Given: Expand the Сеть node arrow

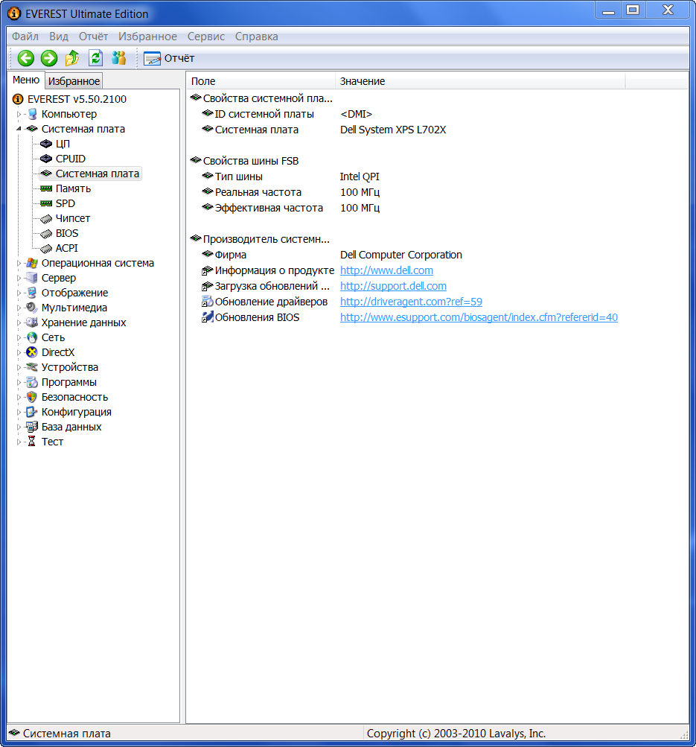Looking at the screenshot, I should tap(19, 337).
